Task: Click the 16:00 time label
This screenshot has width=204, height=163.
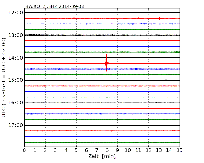Action: (x=15, y=103)
